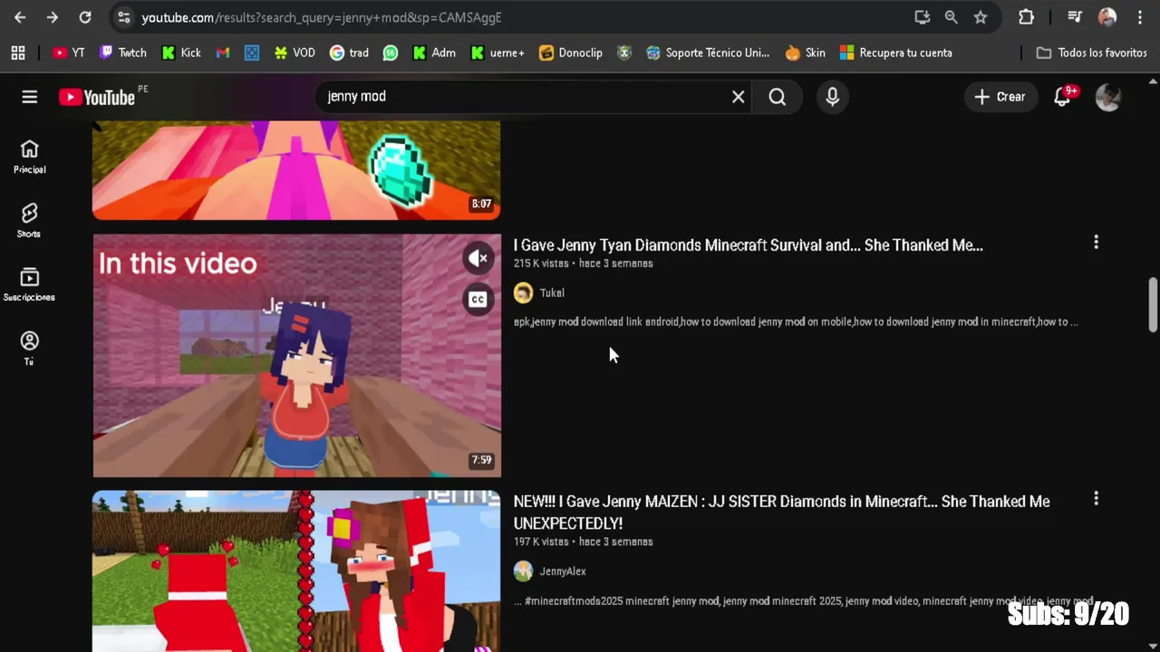
Task: Open the JennyAlex channel name
Action: [563, 570]
